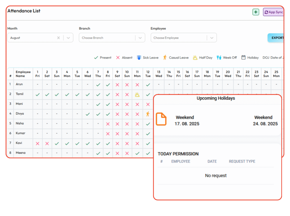The image size is (290, 216).
Task: Click the Holiday calendar legend icon
Action: point(243,58)
